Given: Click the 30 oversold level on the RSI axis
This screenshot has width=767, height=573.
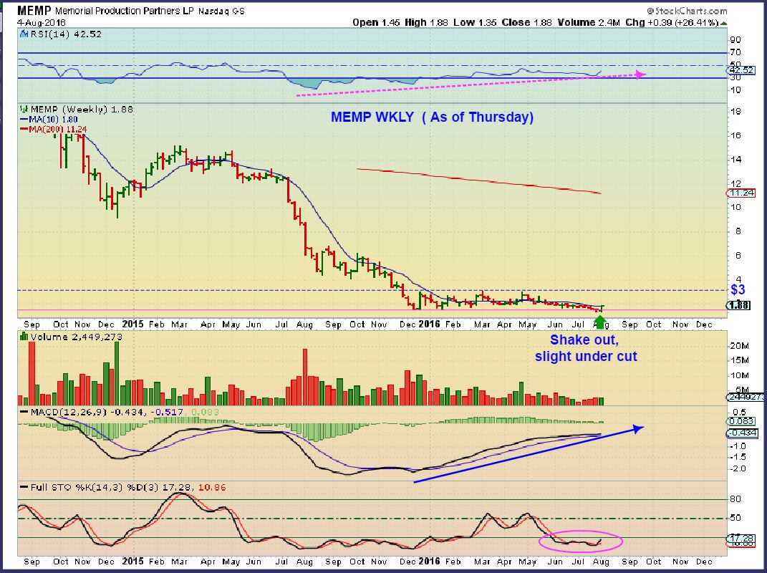Looking at the screenshot, I should pos(735,77).
